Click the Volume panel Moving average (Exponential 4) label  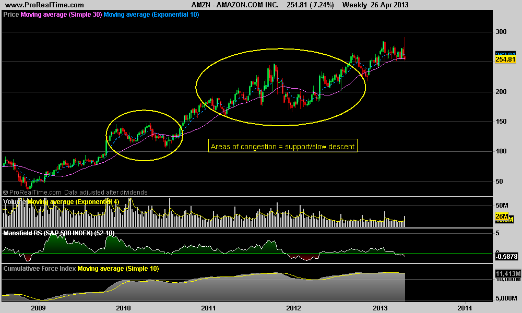(73, 202)
